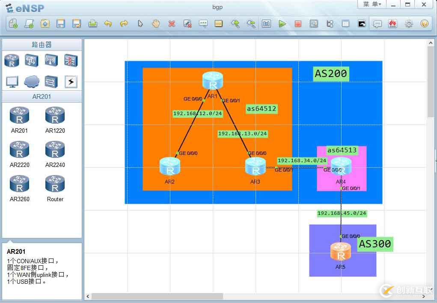Open the forum chat bubble icon
Viewport: 437px width, 303px height.
tap(377, 24)
